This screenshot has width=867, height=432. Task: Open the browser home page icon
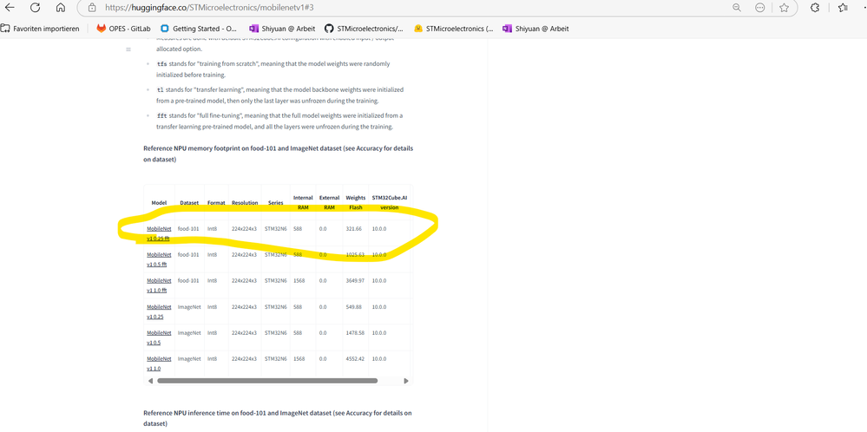(x=61, y=8)
